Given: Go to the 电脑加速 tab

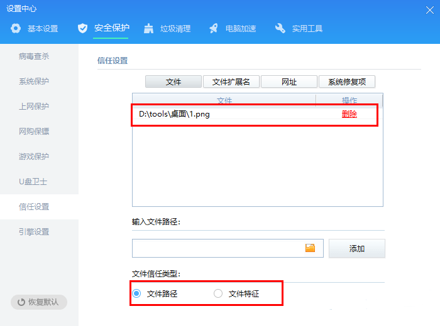Looking at the screenshot, I should click(x=233, y=28).
